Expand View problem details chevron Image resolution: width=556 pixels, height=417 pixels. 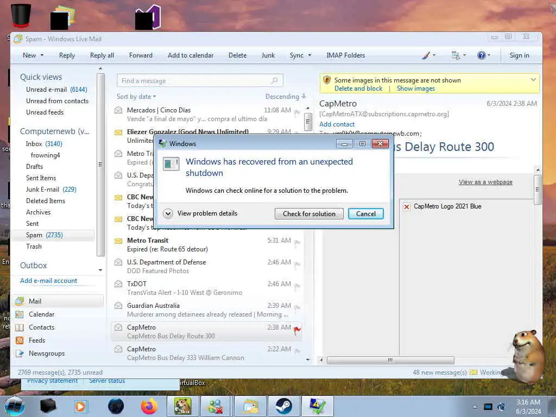[x=168, y=213]
